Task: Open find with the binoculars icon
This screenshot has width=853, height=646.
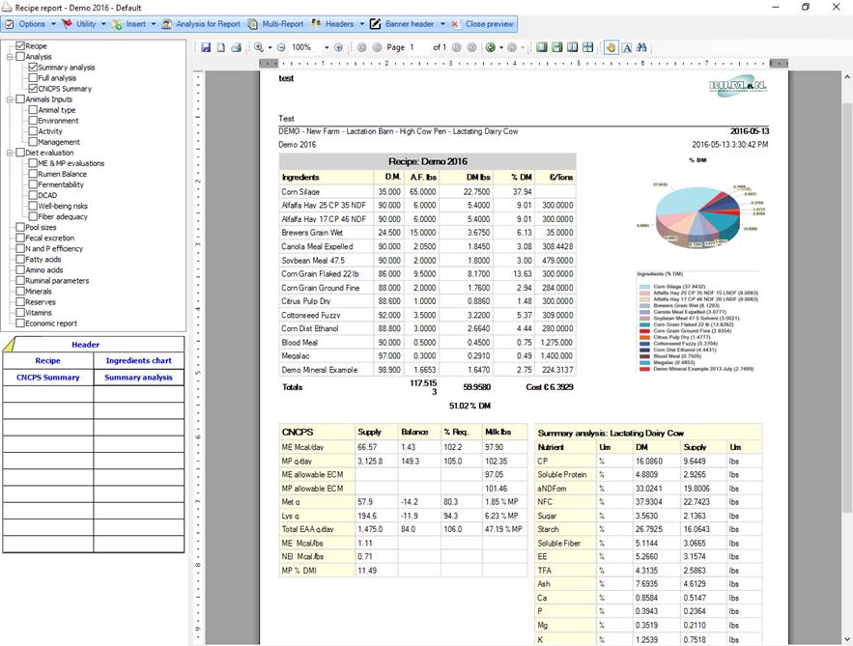Action: pyautogui.click(x=642, y=48)
